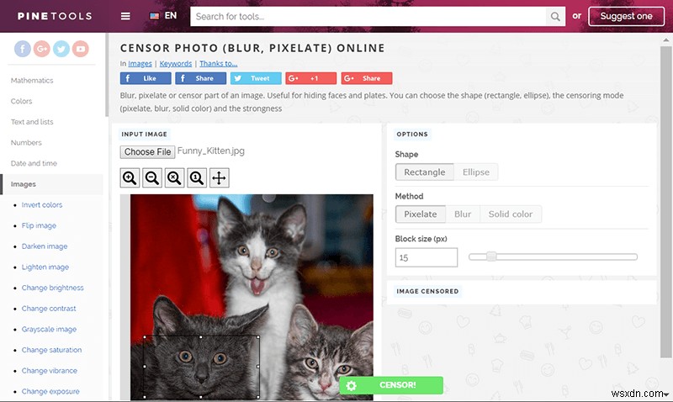
Task: Open the Mathematics category
Action: (x=32, y=80)
